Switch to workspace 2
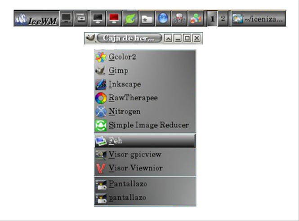299x221 pixels. tap(223, 19)
